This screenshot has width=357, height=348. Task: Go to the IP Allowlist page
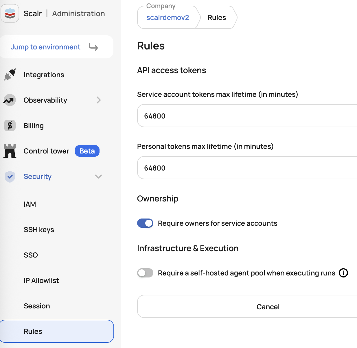point(41,281)
